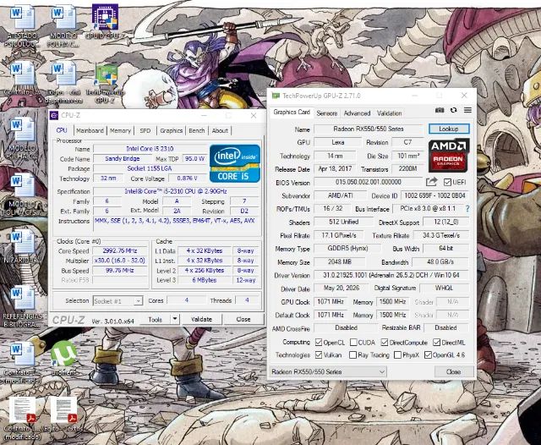The image size is (541, 445).
Task: Click the Bus Interface question mark icon
Action: click(x=467, y=208)
